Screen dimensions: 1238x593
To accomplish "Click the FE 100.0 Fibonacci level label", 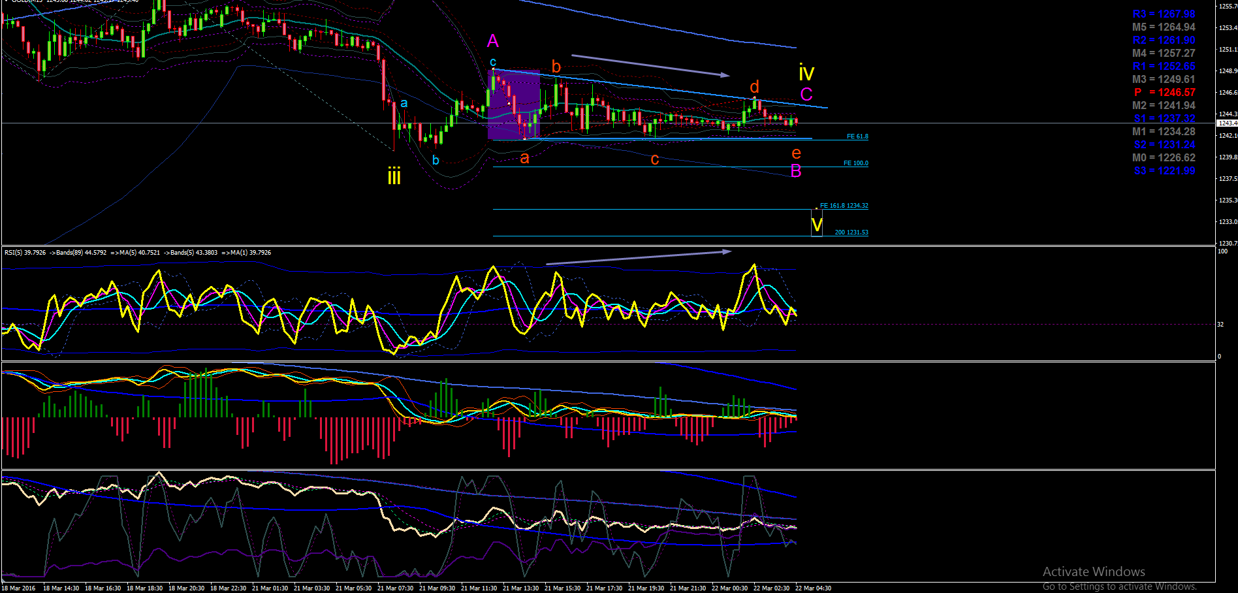I will point(856,163).
